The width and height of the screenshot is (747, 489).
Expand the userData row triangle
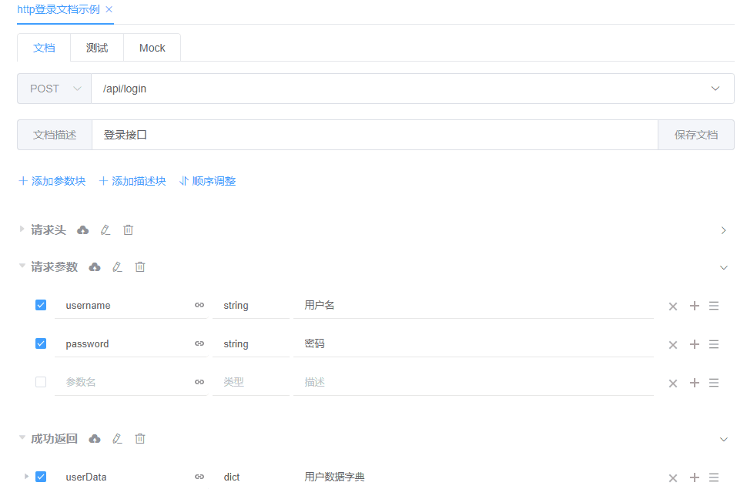pos(27,476)
